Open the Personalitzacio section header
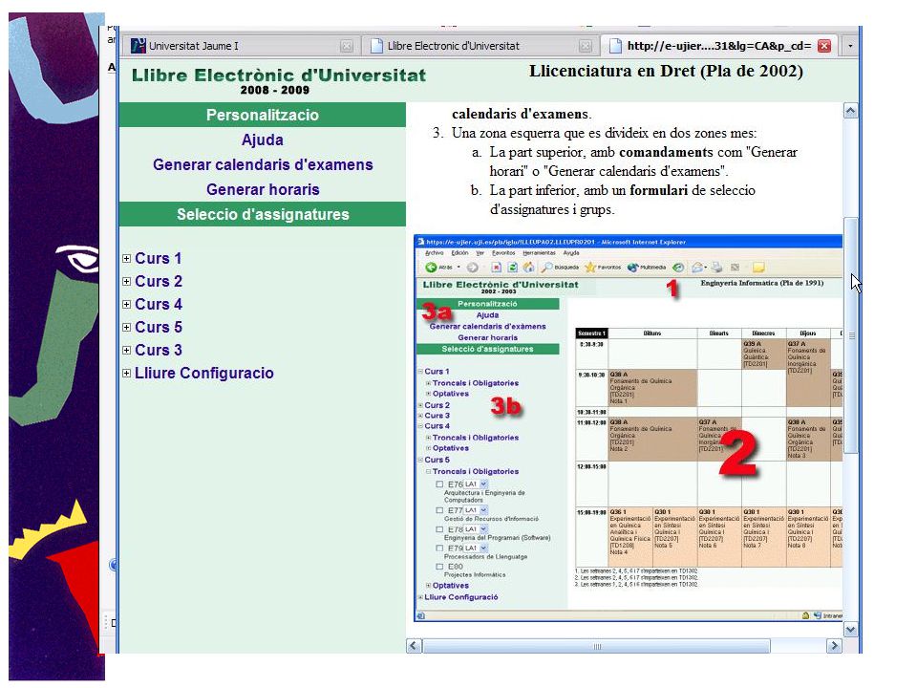Screen dimensions: 917x688 pos(263,115)
